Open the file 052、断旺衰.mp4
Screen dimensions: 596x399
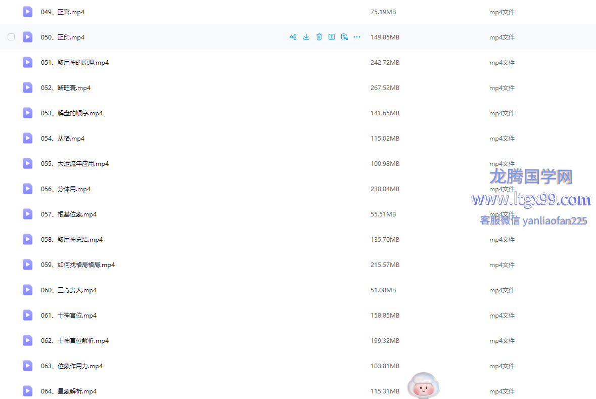tap(66, 88)
